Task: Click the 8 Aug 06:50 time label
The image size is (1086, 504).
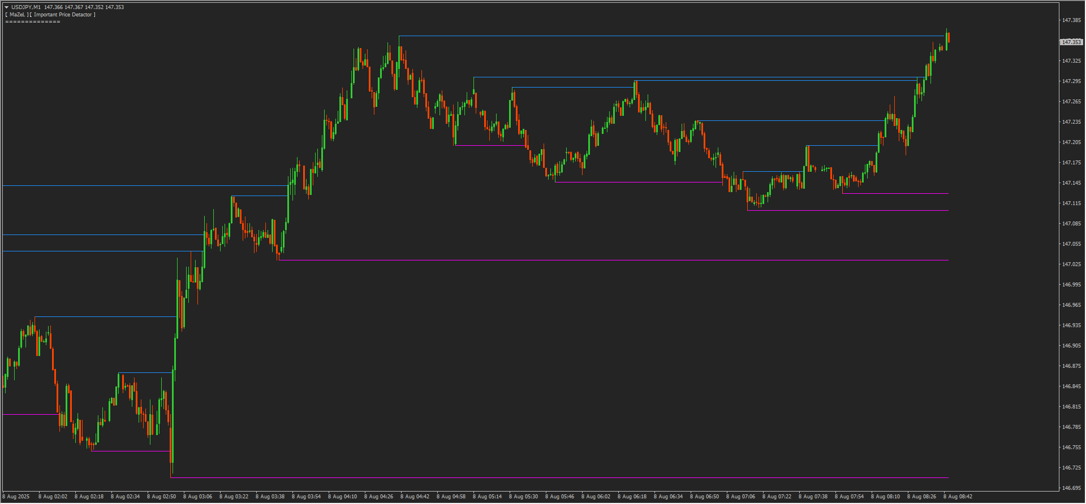Action: pyautogui.click(x=704, y=497)
